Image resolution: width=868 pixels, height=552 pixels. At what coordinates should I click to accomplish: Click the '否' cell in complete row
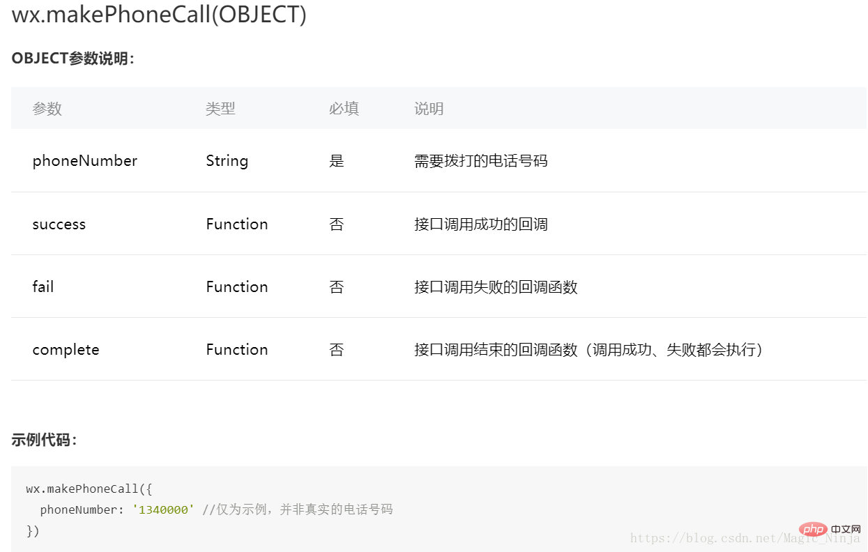tap(337, 349)
